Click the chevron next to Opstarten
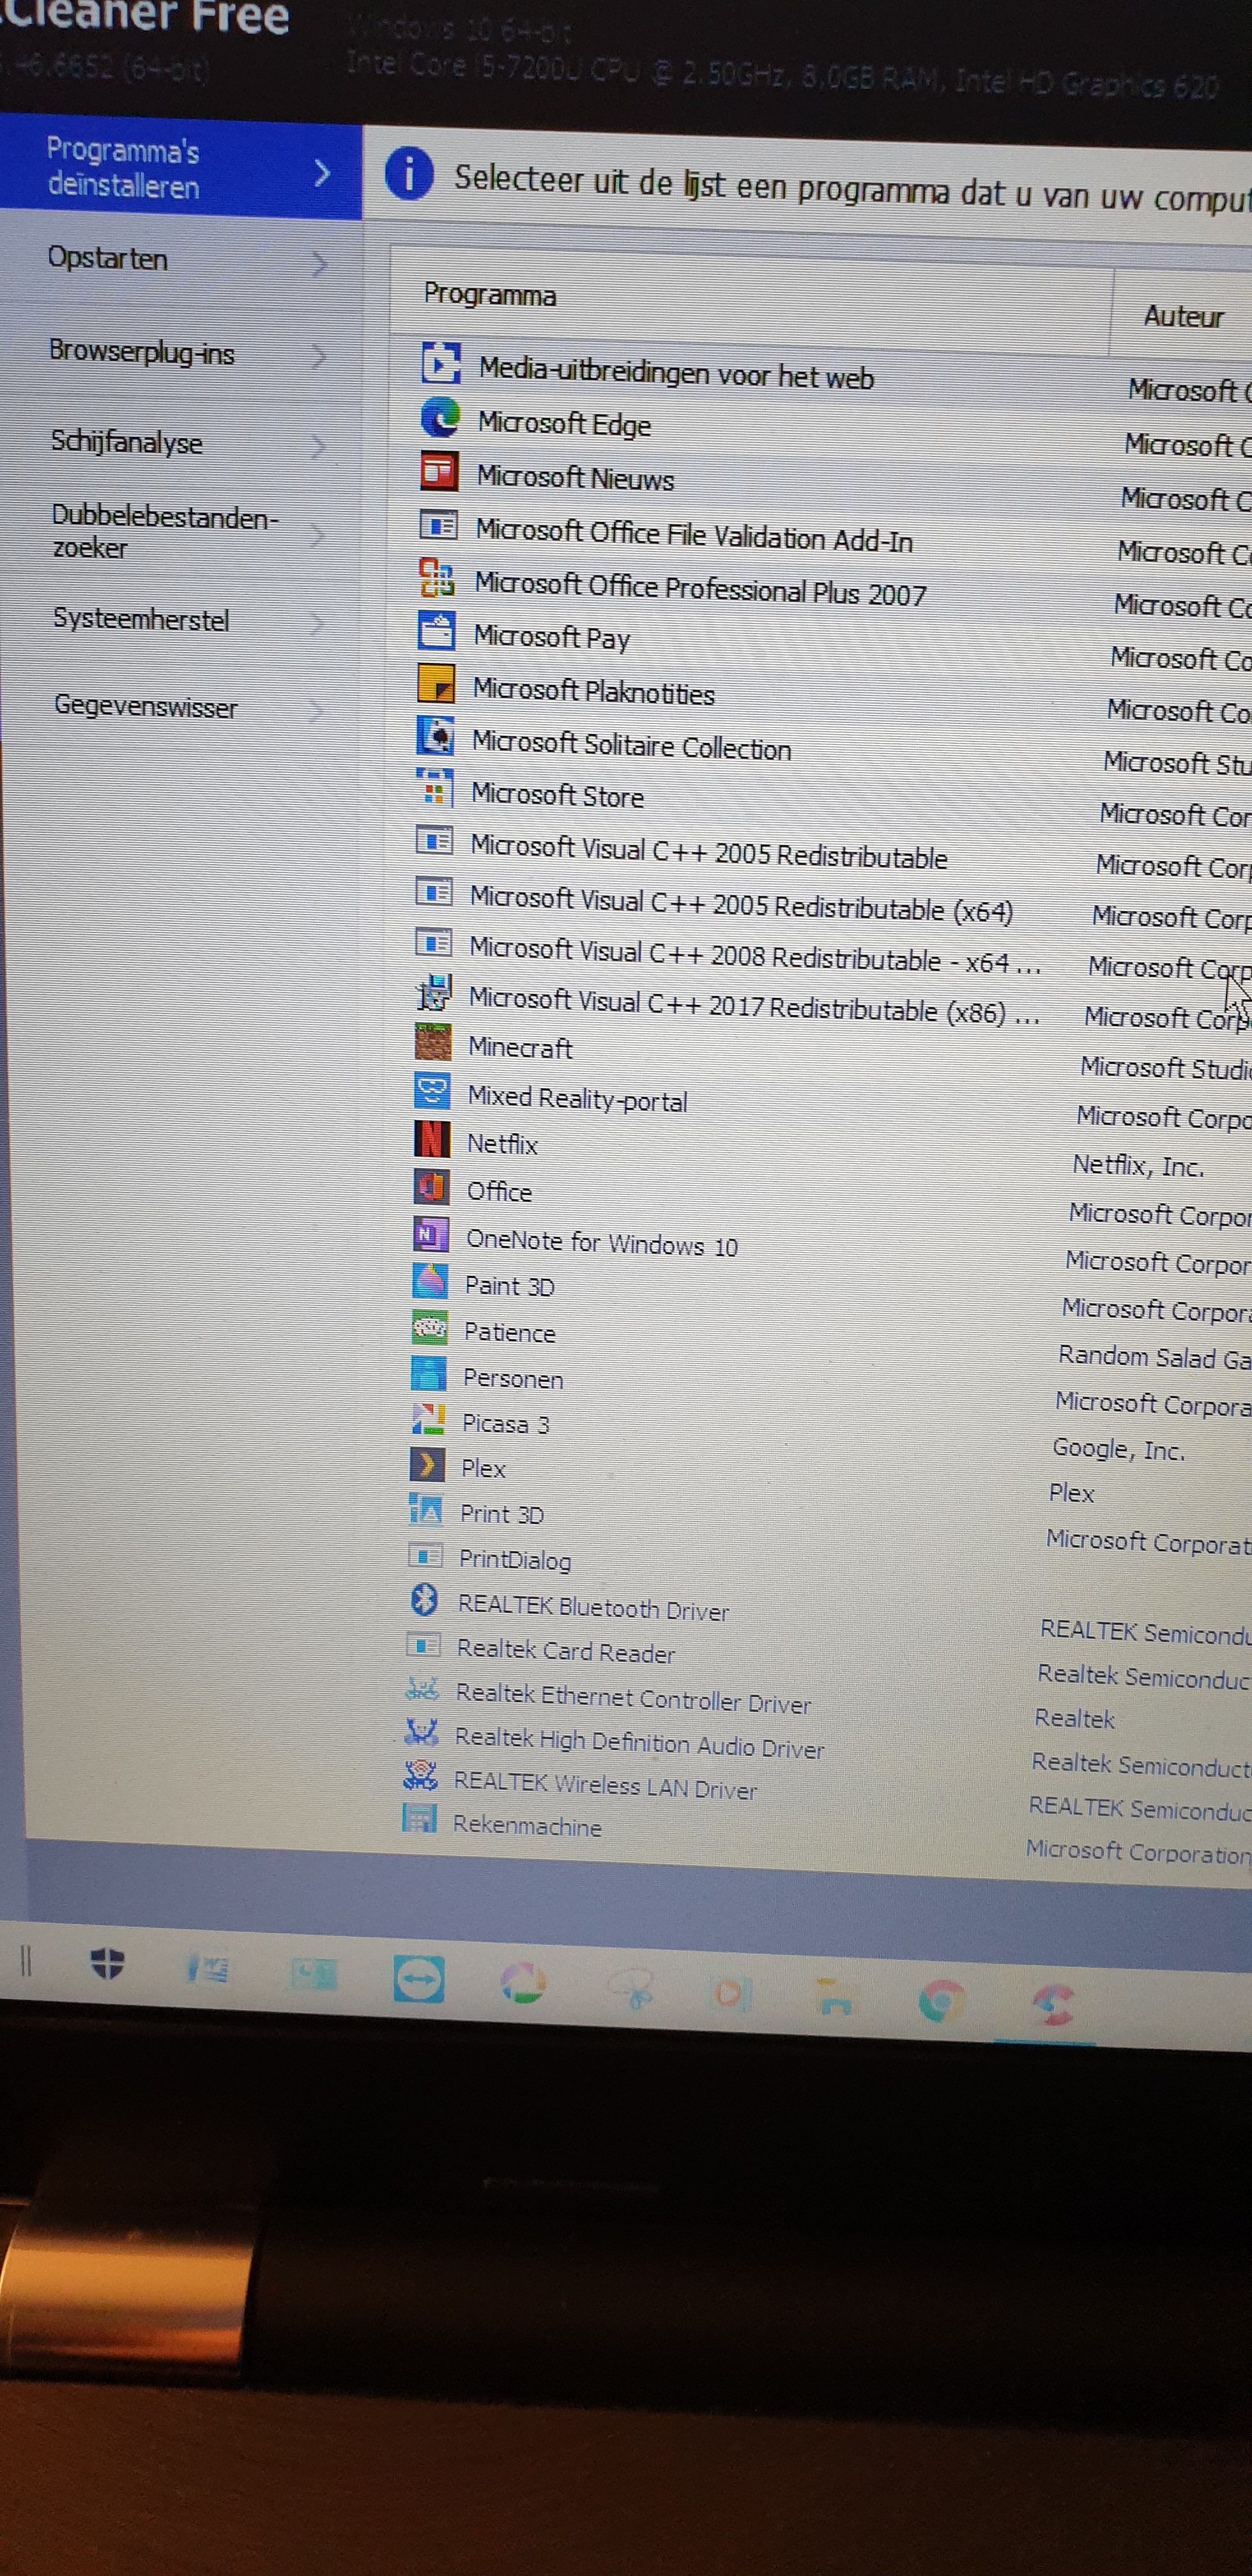Image resolution: width=1252 pixels, height=2576 pixels. pos(320,264)
